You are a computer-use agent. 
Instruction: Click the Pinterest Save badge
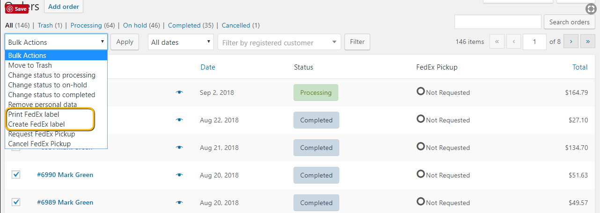(x=16, y=9)
